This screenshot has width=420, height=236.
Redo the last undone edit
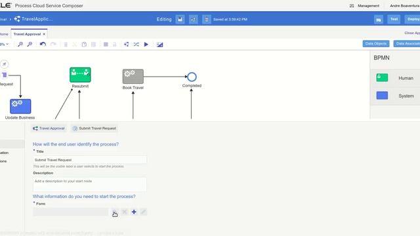point(53,44)
